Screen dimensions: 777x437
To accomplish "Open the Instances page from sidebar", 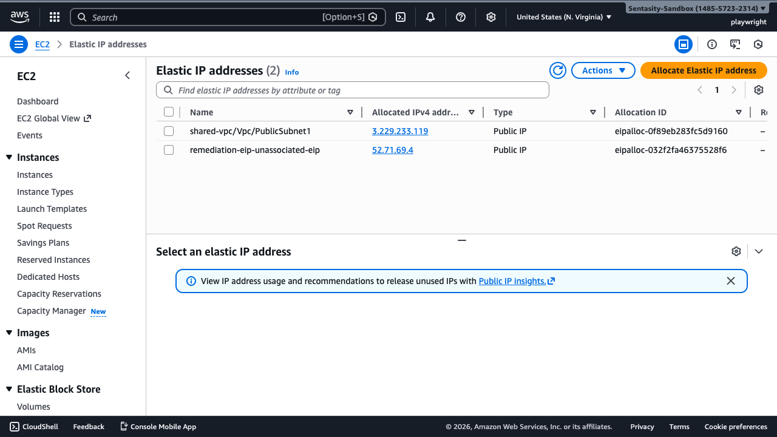I will (x=35, y=174).
